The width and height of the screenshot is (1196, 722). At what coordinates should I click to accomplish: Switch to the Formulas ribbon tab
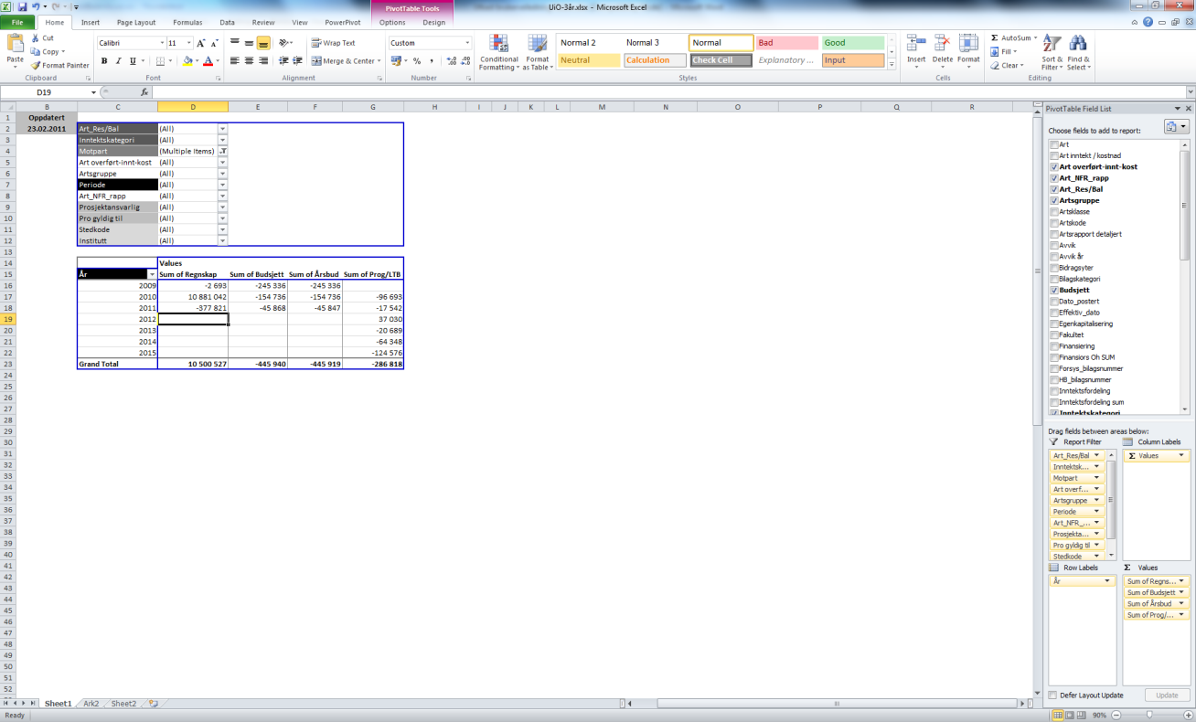187,22
